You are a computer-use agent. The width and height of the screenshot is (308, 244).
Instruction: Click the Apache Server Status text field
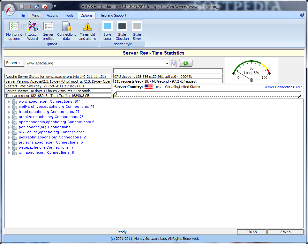point(58,77)
